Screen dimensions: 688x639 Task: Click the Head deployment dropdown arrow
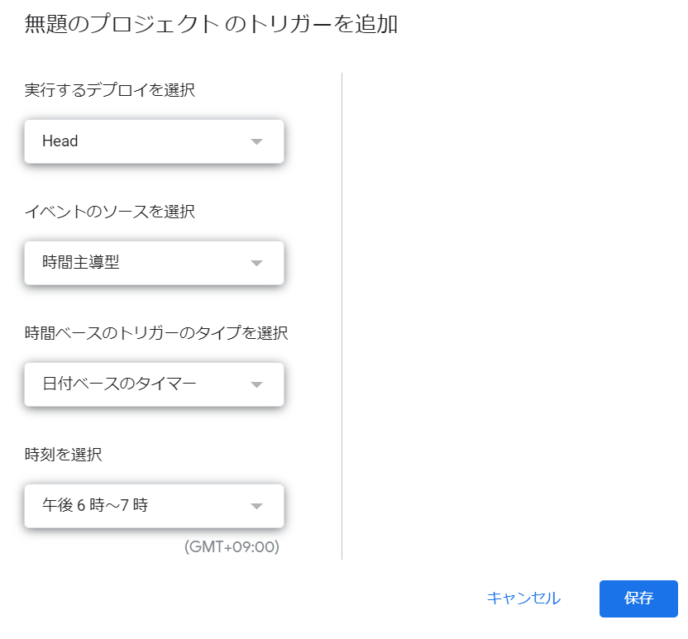tap(256, 142)
